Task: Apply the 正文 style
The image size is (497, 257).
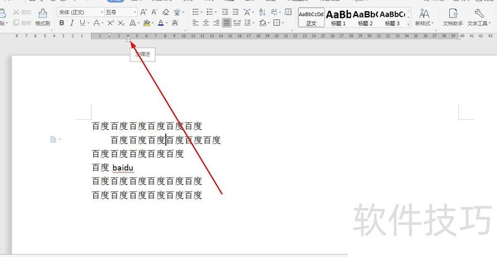Action: (x=311, y=17)
